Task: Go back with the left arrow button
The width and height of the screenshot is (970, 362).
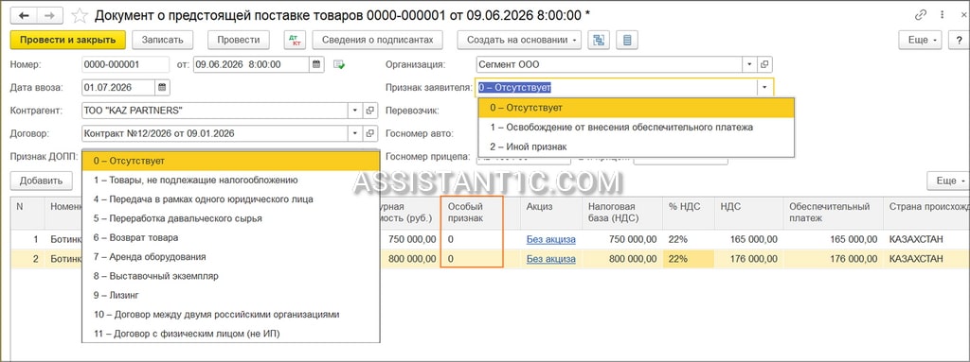Action: tap(24, 15)
